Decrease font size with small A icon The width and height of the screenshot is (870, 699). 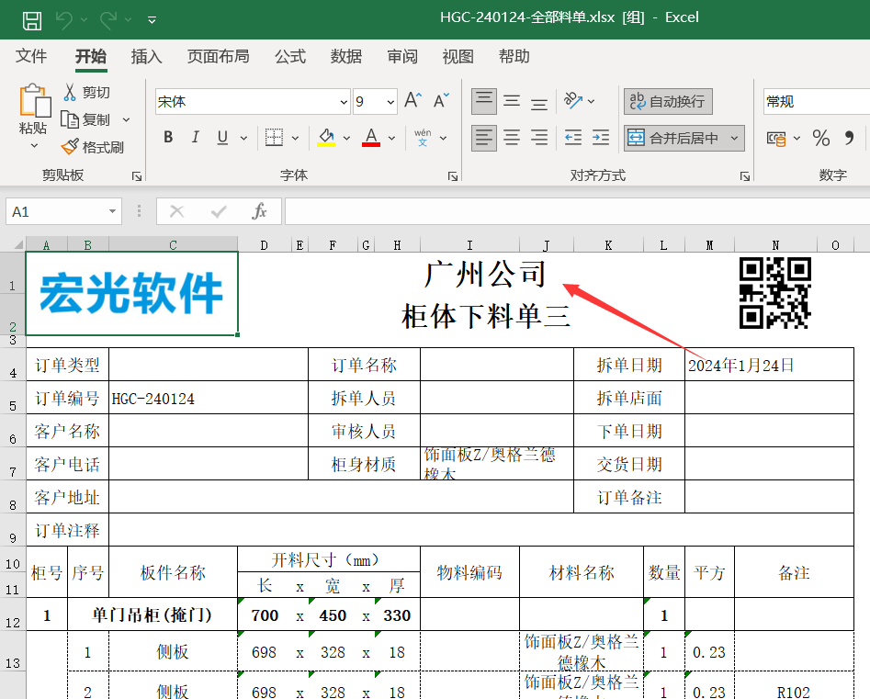(x=441, y=100)
